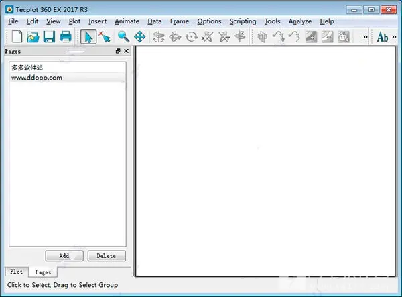
Task: Click the Save Layout disk icon
Action: tap(50, 37)
